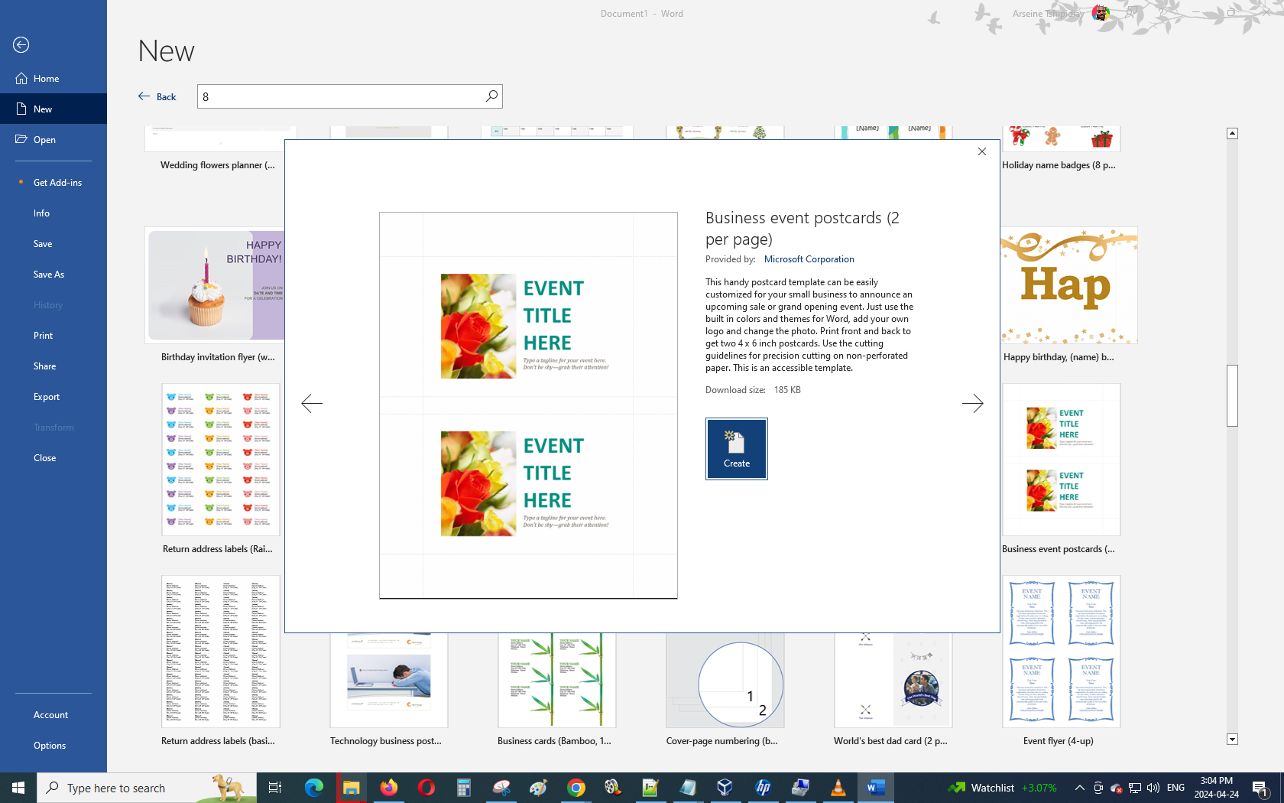Screen dimensions: 1284x803
Task: Open Microsoft Corporation provider link
Action: tap(809, 259)
